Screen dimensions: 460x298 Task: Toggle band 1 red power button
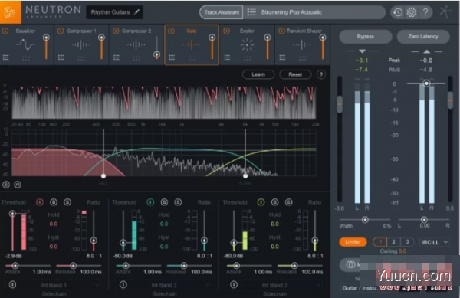click(x=40, y=202)
